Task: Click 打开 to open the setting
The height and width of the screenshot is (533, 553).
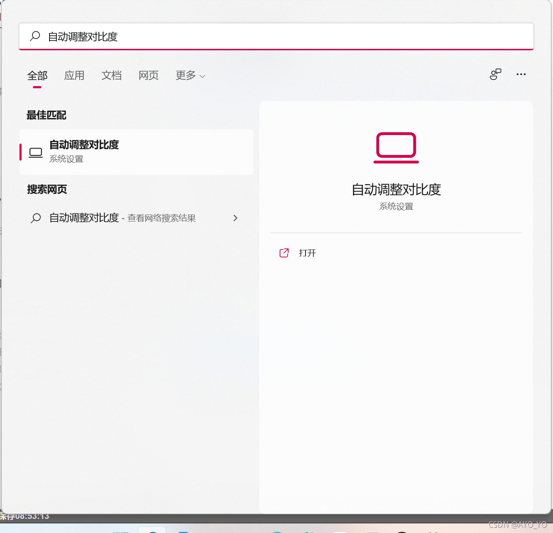Action: click(307, 253)
